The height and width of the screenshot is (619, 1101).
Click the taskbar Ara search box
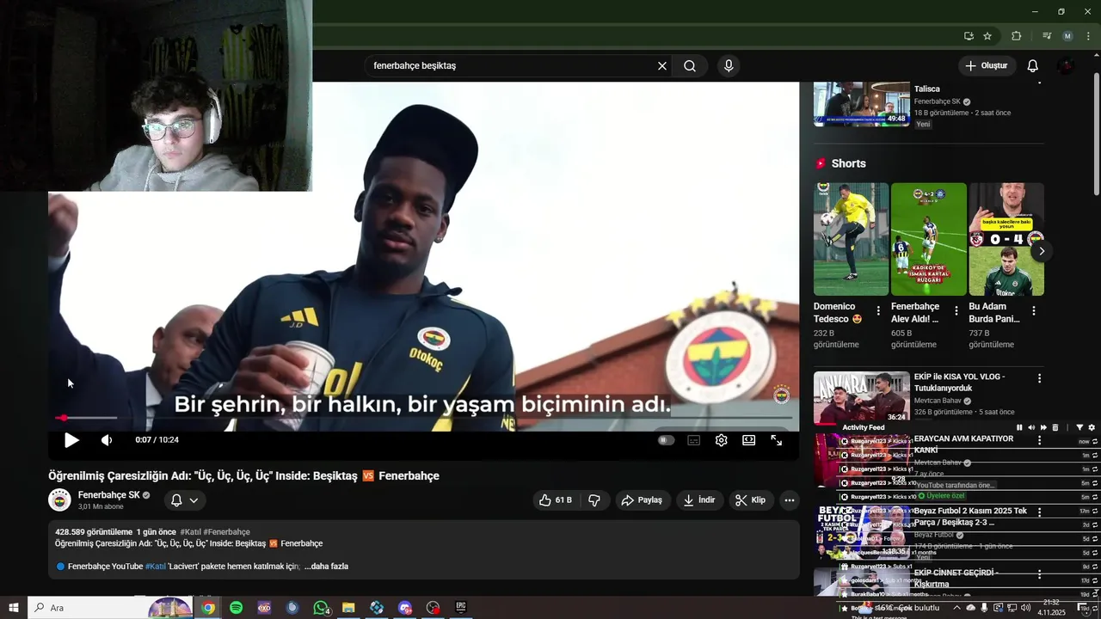tap(112, 608)
